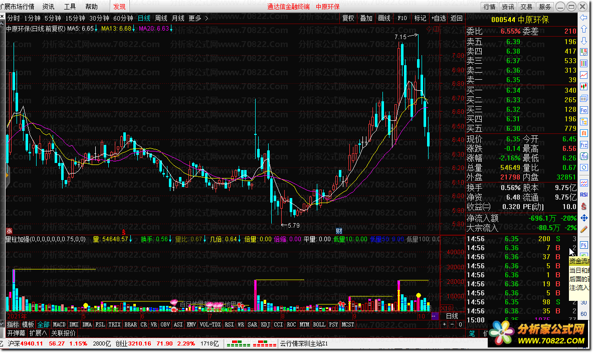594x353 pixels.
Task: Click the down arrow icon in right sidebar
Action: (584, 40)
